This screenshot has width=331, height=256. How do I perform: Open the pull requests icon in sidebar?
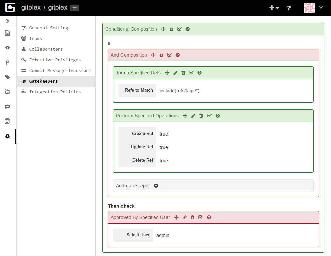click(x=7, y=92)
